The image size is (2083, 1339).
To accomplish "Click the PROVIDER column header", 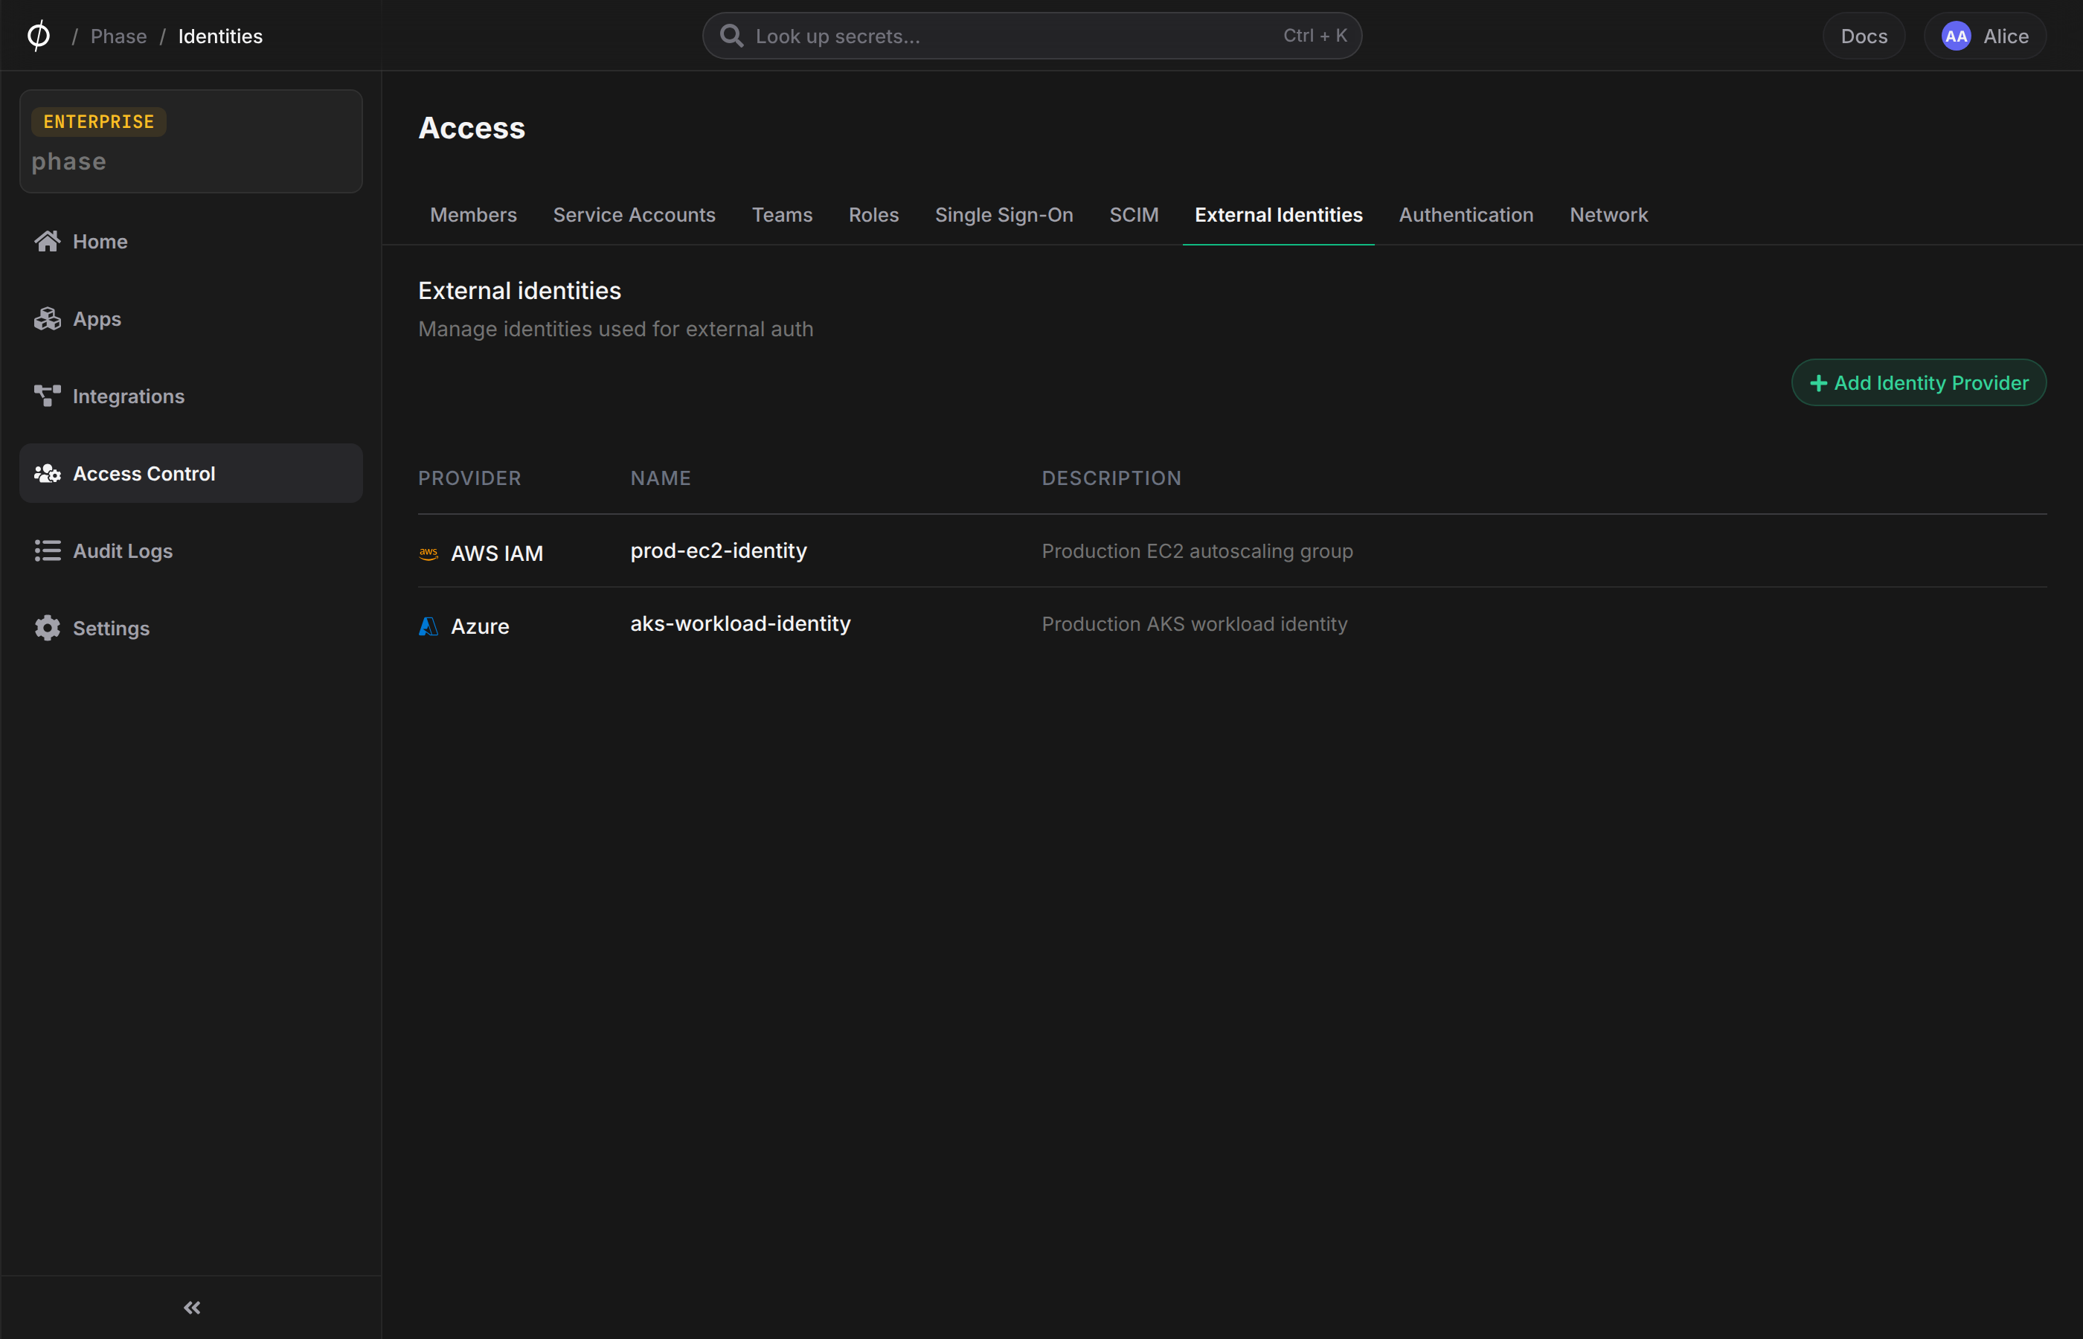I will click(469, 478).
